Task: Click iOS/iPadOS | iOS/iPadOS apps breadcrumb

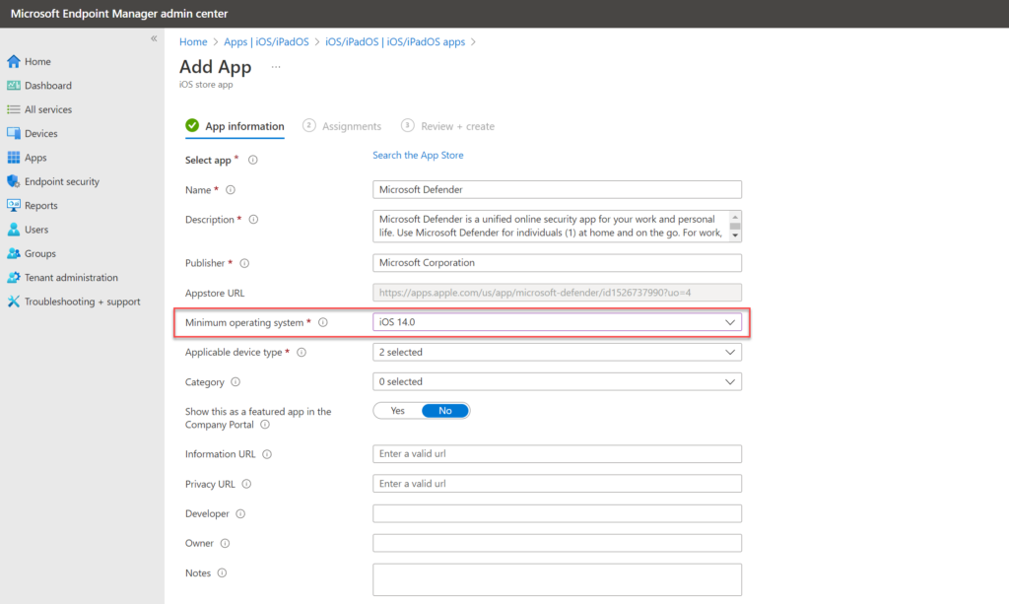Action: pos(395,41)
